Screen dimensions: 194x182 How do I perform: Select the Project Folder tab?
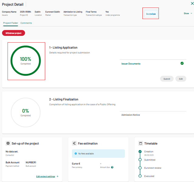[x=11, y=23]
